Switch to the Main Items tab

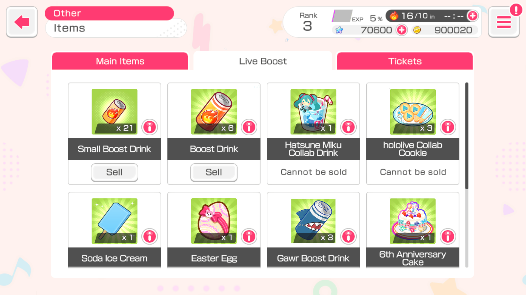(x=120, y=61)
